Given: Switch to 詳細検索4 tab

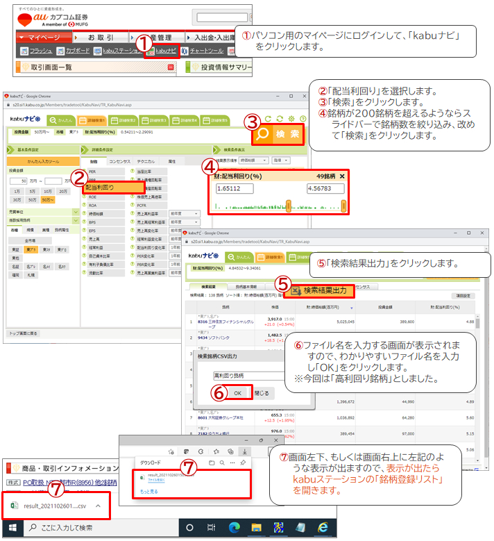Looking at the screenshot, I should (x=185, y=120).
